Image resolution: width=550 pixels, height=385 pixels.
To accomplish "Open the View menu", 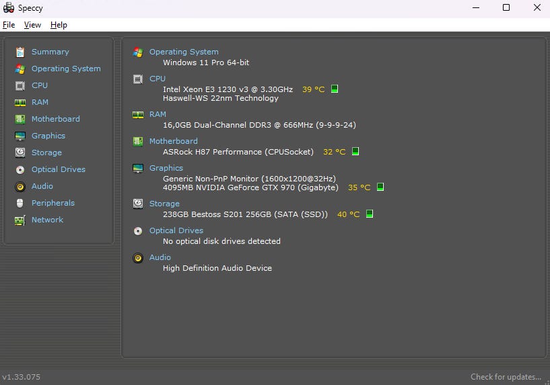I will [x=32, y=25].
